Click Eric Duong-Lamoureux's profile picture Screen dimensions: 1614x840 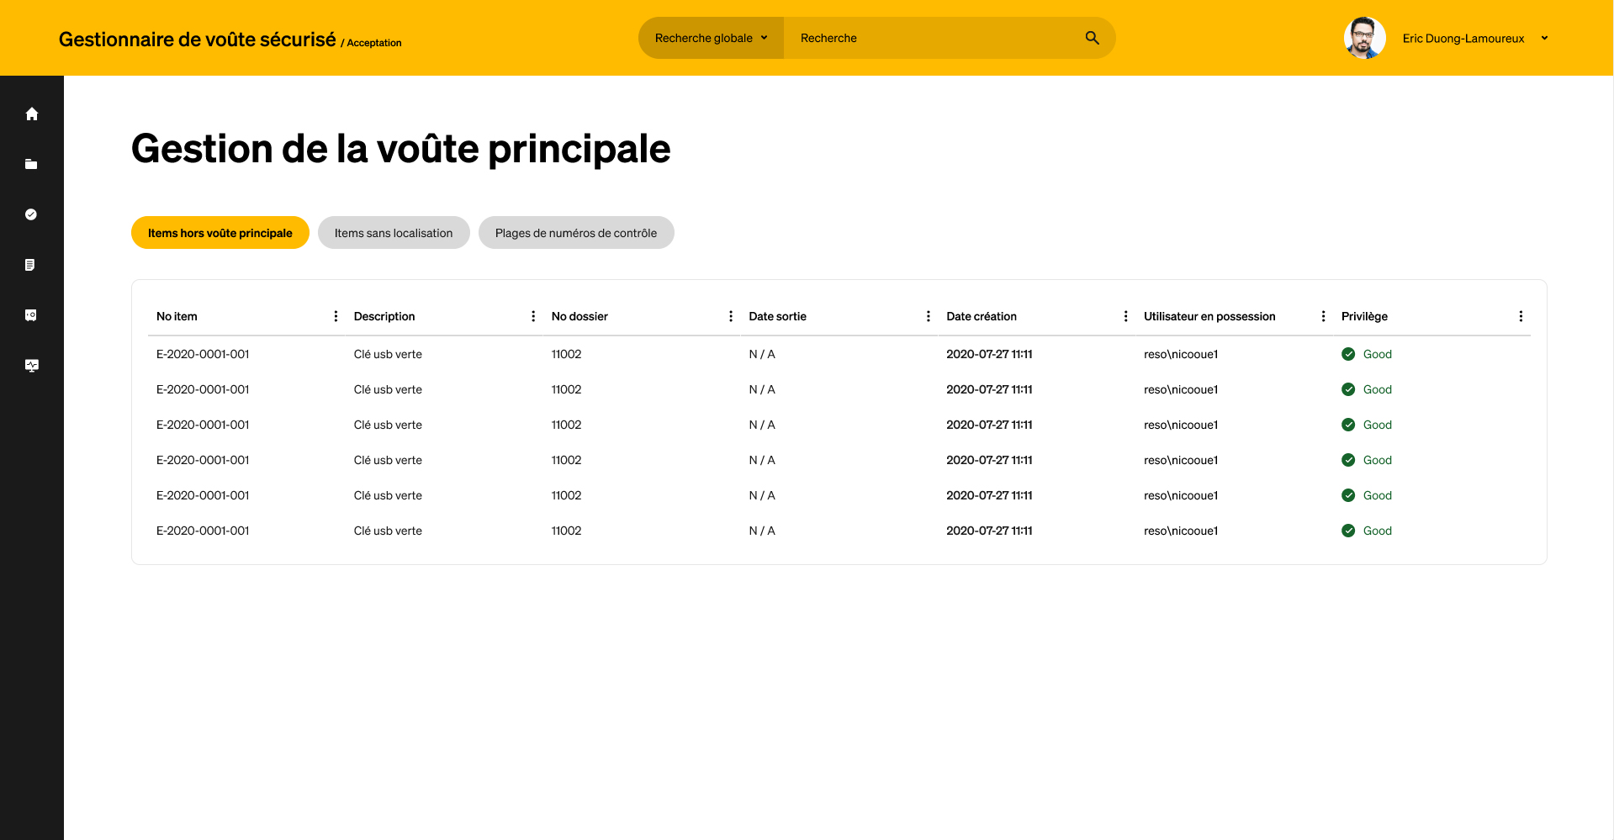[x=1363, y=38]
